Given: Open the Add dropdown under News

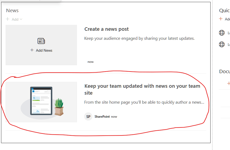Looking at the screenshot, I should [x=14, y=19].
